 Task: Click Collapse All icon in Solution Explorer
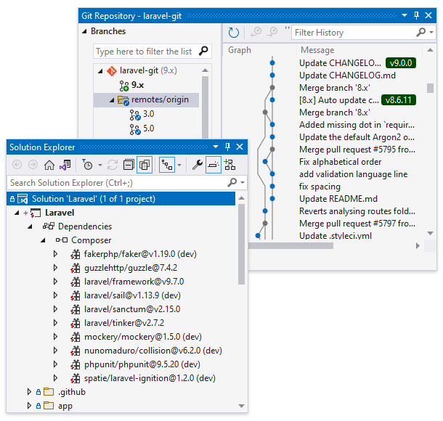(129, 165)
